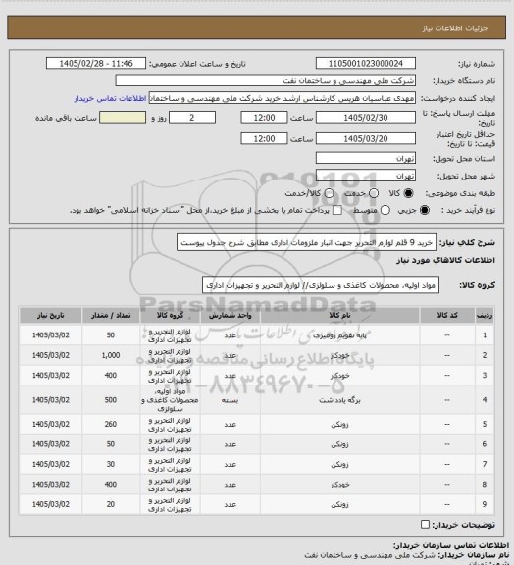514x565 pixels.
Task: Select متوسط purchase process radio
Action: point(385,210)
